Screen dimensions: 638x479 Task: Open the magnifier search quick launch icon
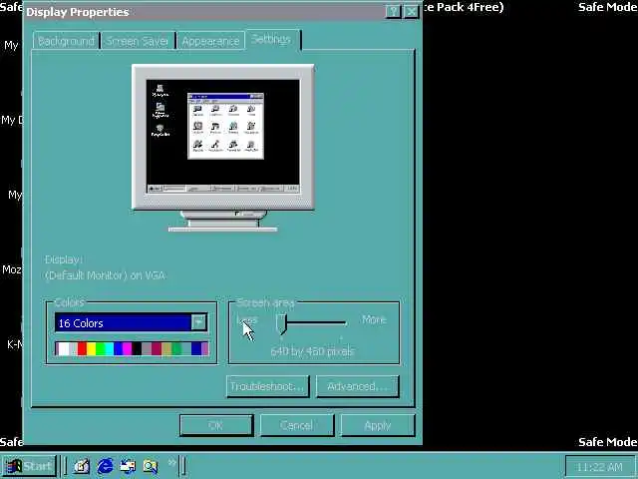coord(151,466)
